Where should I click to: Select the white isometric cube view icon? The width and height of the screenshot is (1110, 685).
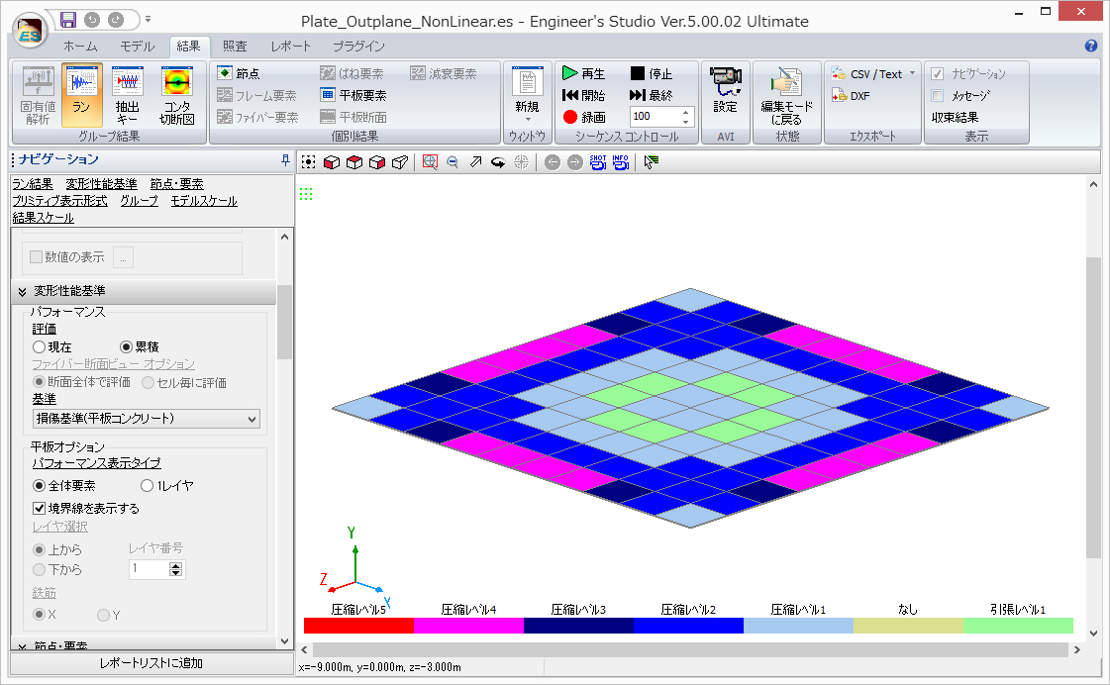click(400, 162)
